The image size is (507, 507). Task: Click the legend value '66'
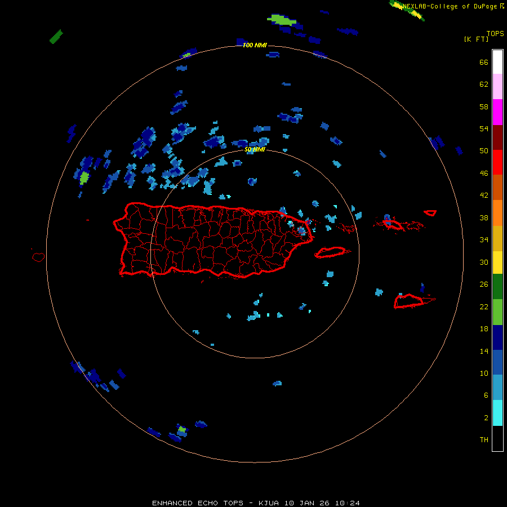(484, 62)
